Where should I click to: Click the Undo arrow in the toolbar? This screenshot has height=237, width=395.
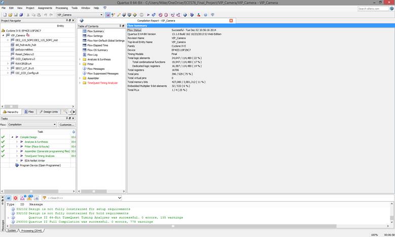click(45, 15)
